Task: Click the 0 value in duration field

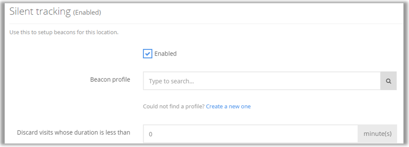Action: coord(151,134)
